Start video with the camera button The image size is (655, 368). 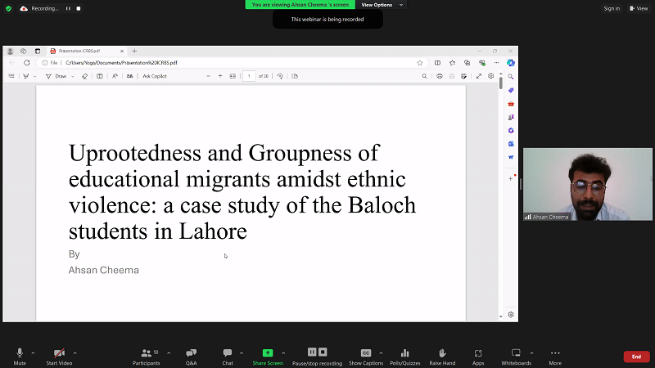point(58,353)
